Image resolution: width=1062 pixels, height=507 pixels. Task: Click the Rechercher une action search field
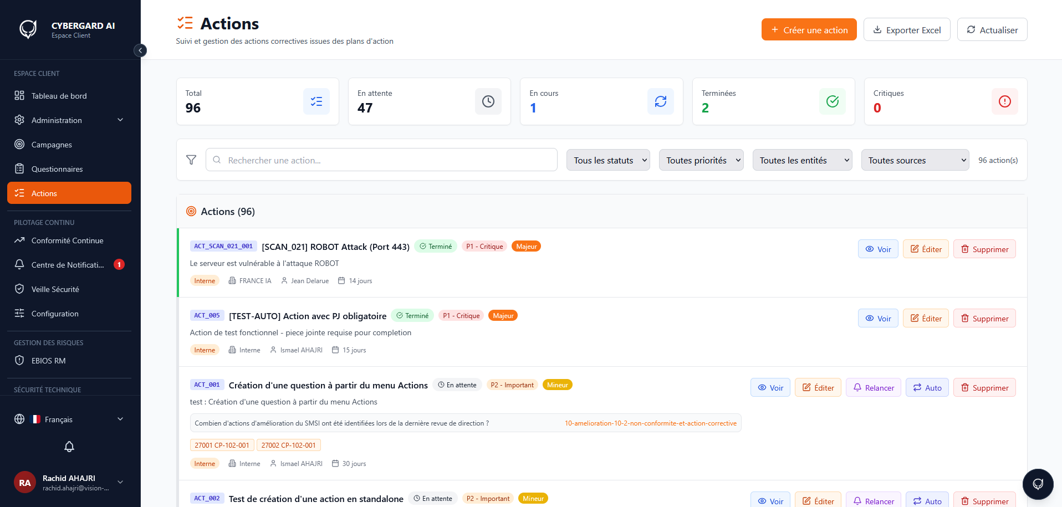pyautogui.click(x=381, y=160)
